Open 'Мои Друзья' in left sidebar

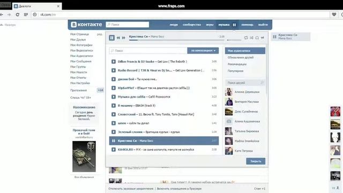click(78, 40)
